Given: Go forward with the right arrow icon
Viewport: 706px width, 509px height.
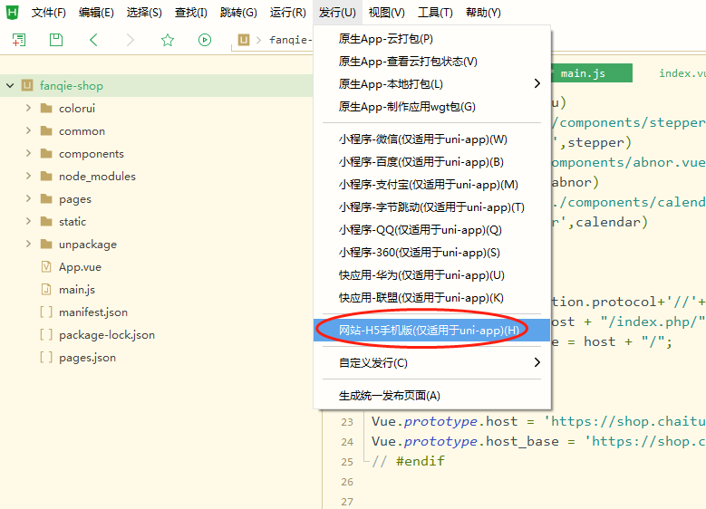Looking at the screenshot, I should [x=131, y=40].
